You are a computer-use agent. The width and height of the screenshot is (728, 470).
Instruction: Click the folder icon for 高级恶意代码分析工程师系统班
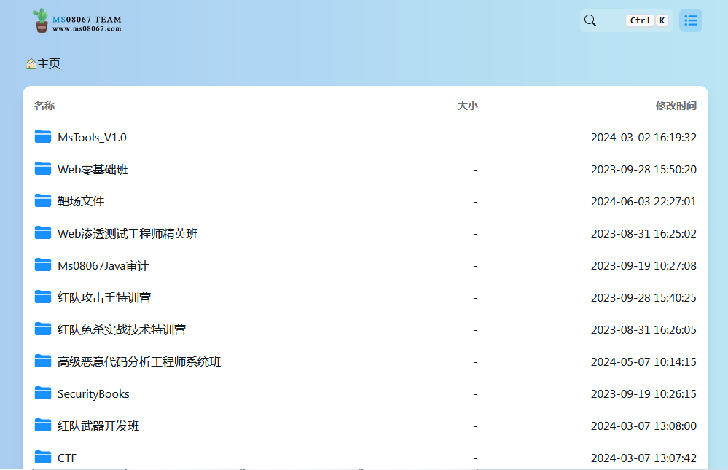point(43,361)
